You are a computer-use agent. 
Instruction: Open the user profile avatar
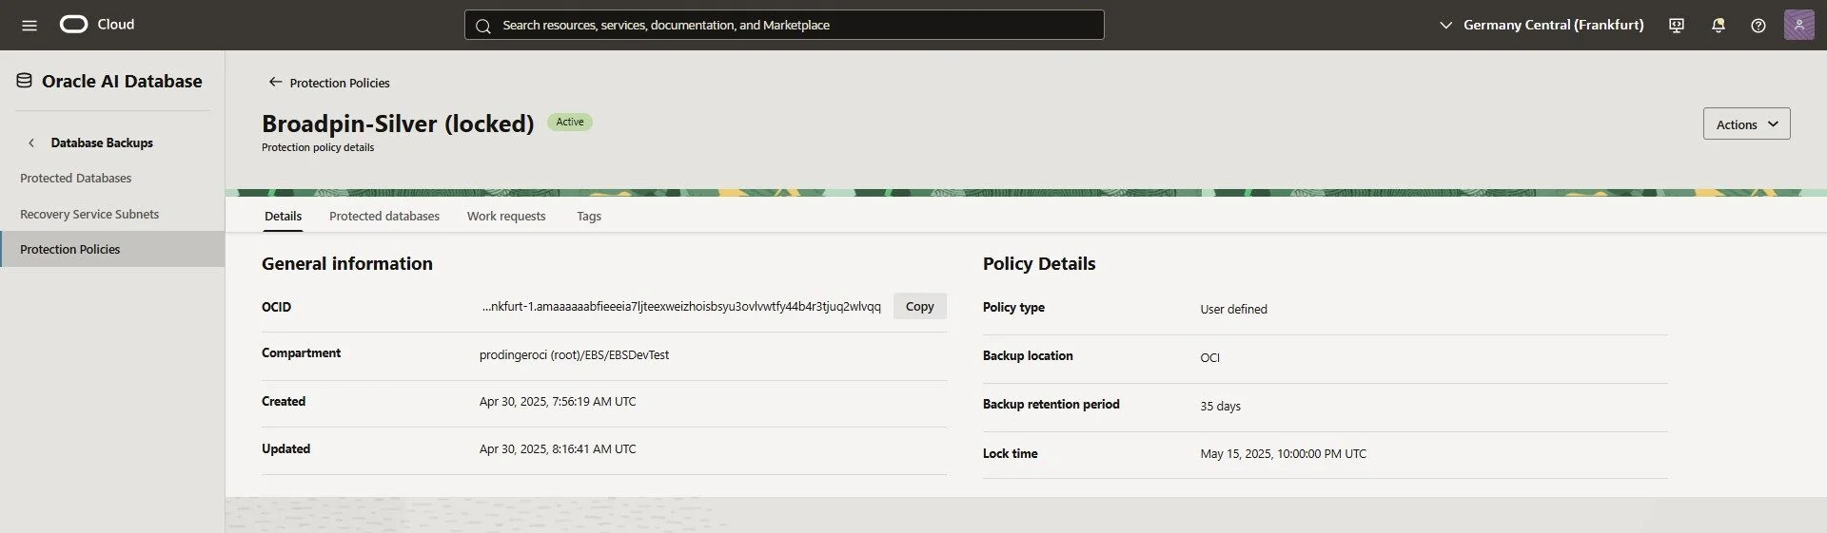click(x=1798, y=25)
